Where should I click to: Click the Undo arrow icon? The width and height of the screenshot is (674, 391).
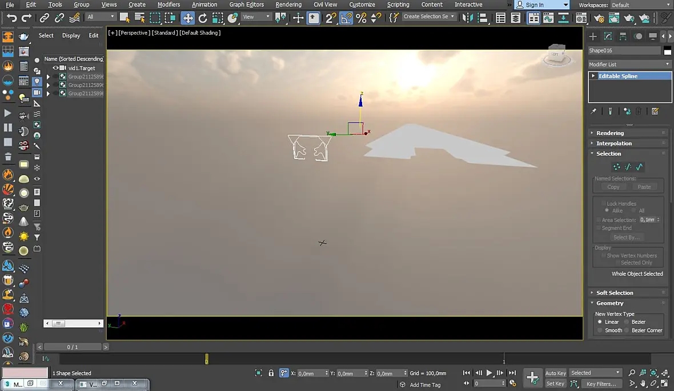pos(11,18)
